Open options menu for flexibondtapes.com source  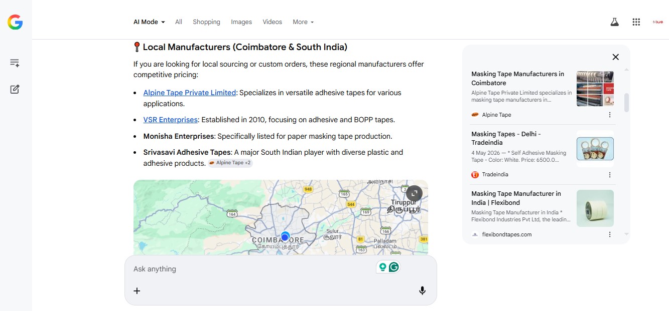pyautogui.click(x=610, y=234)
